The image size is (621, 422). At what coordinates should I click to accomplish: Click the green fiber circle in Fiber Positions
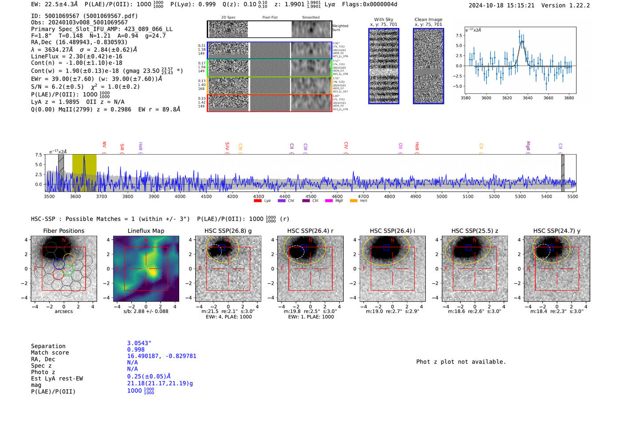68,269
